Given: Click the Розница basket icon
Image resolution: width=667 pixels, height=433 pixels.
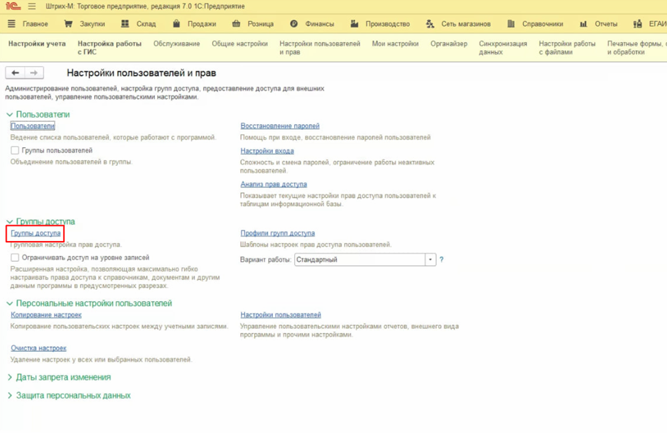Looking at the screenshot, I should [236, 24].
